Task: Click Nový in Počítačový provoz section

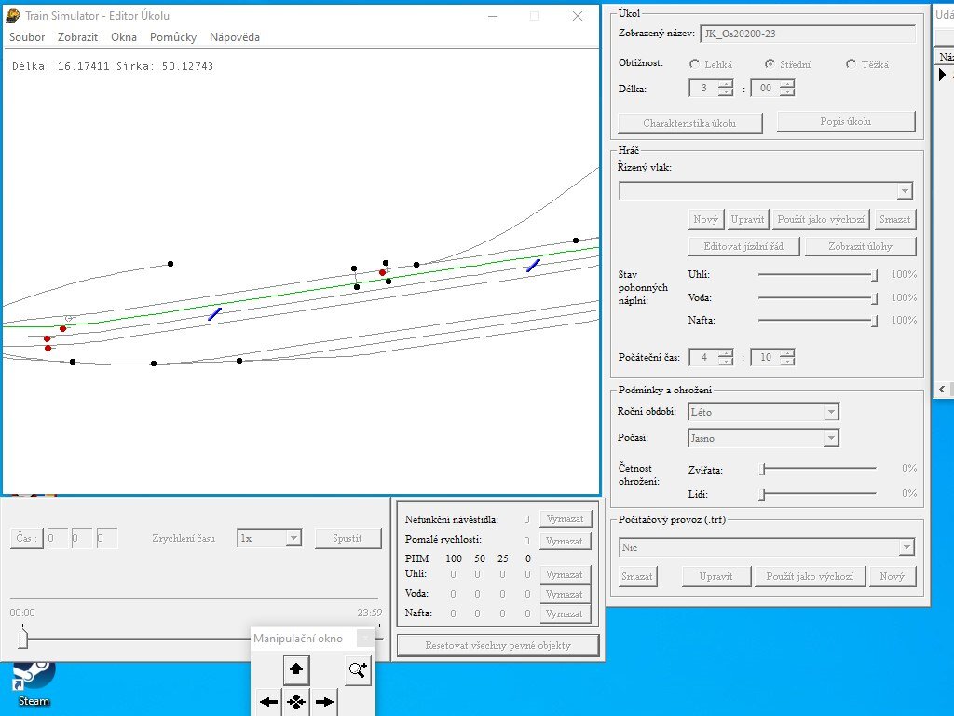Action: (892, 576)
